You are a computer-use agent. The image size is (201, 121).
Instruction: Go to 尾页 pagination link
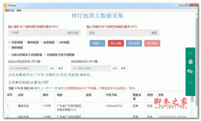pos(61,88)
